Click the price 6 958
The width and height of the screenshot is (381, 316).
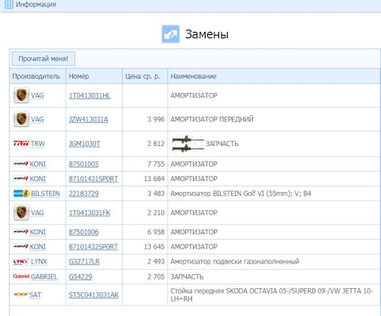(156, 232)
